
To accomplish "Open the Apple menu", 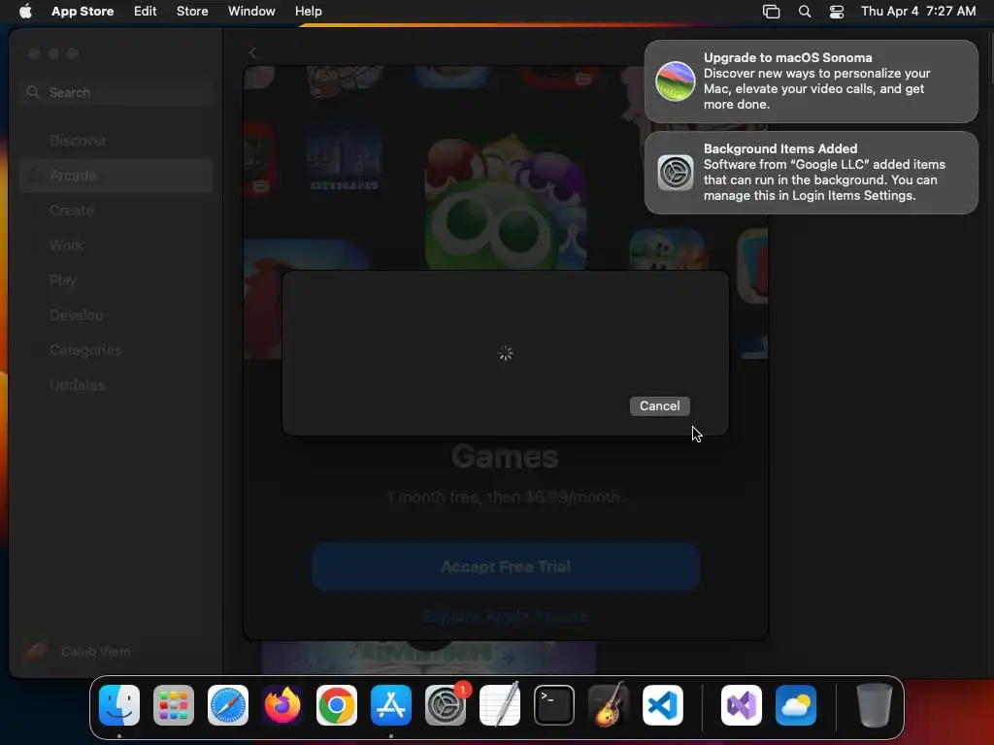I will click(25, 12).
